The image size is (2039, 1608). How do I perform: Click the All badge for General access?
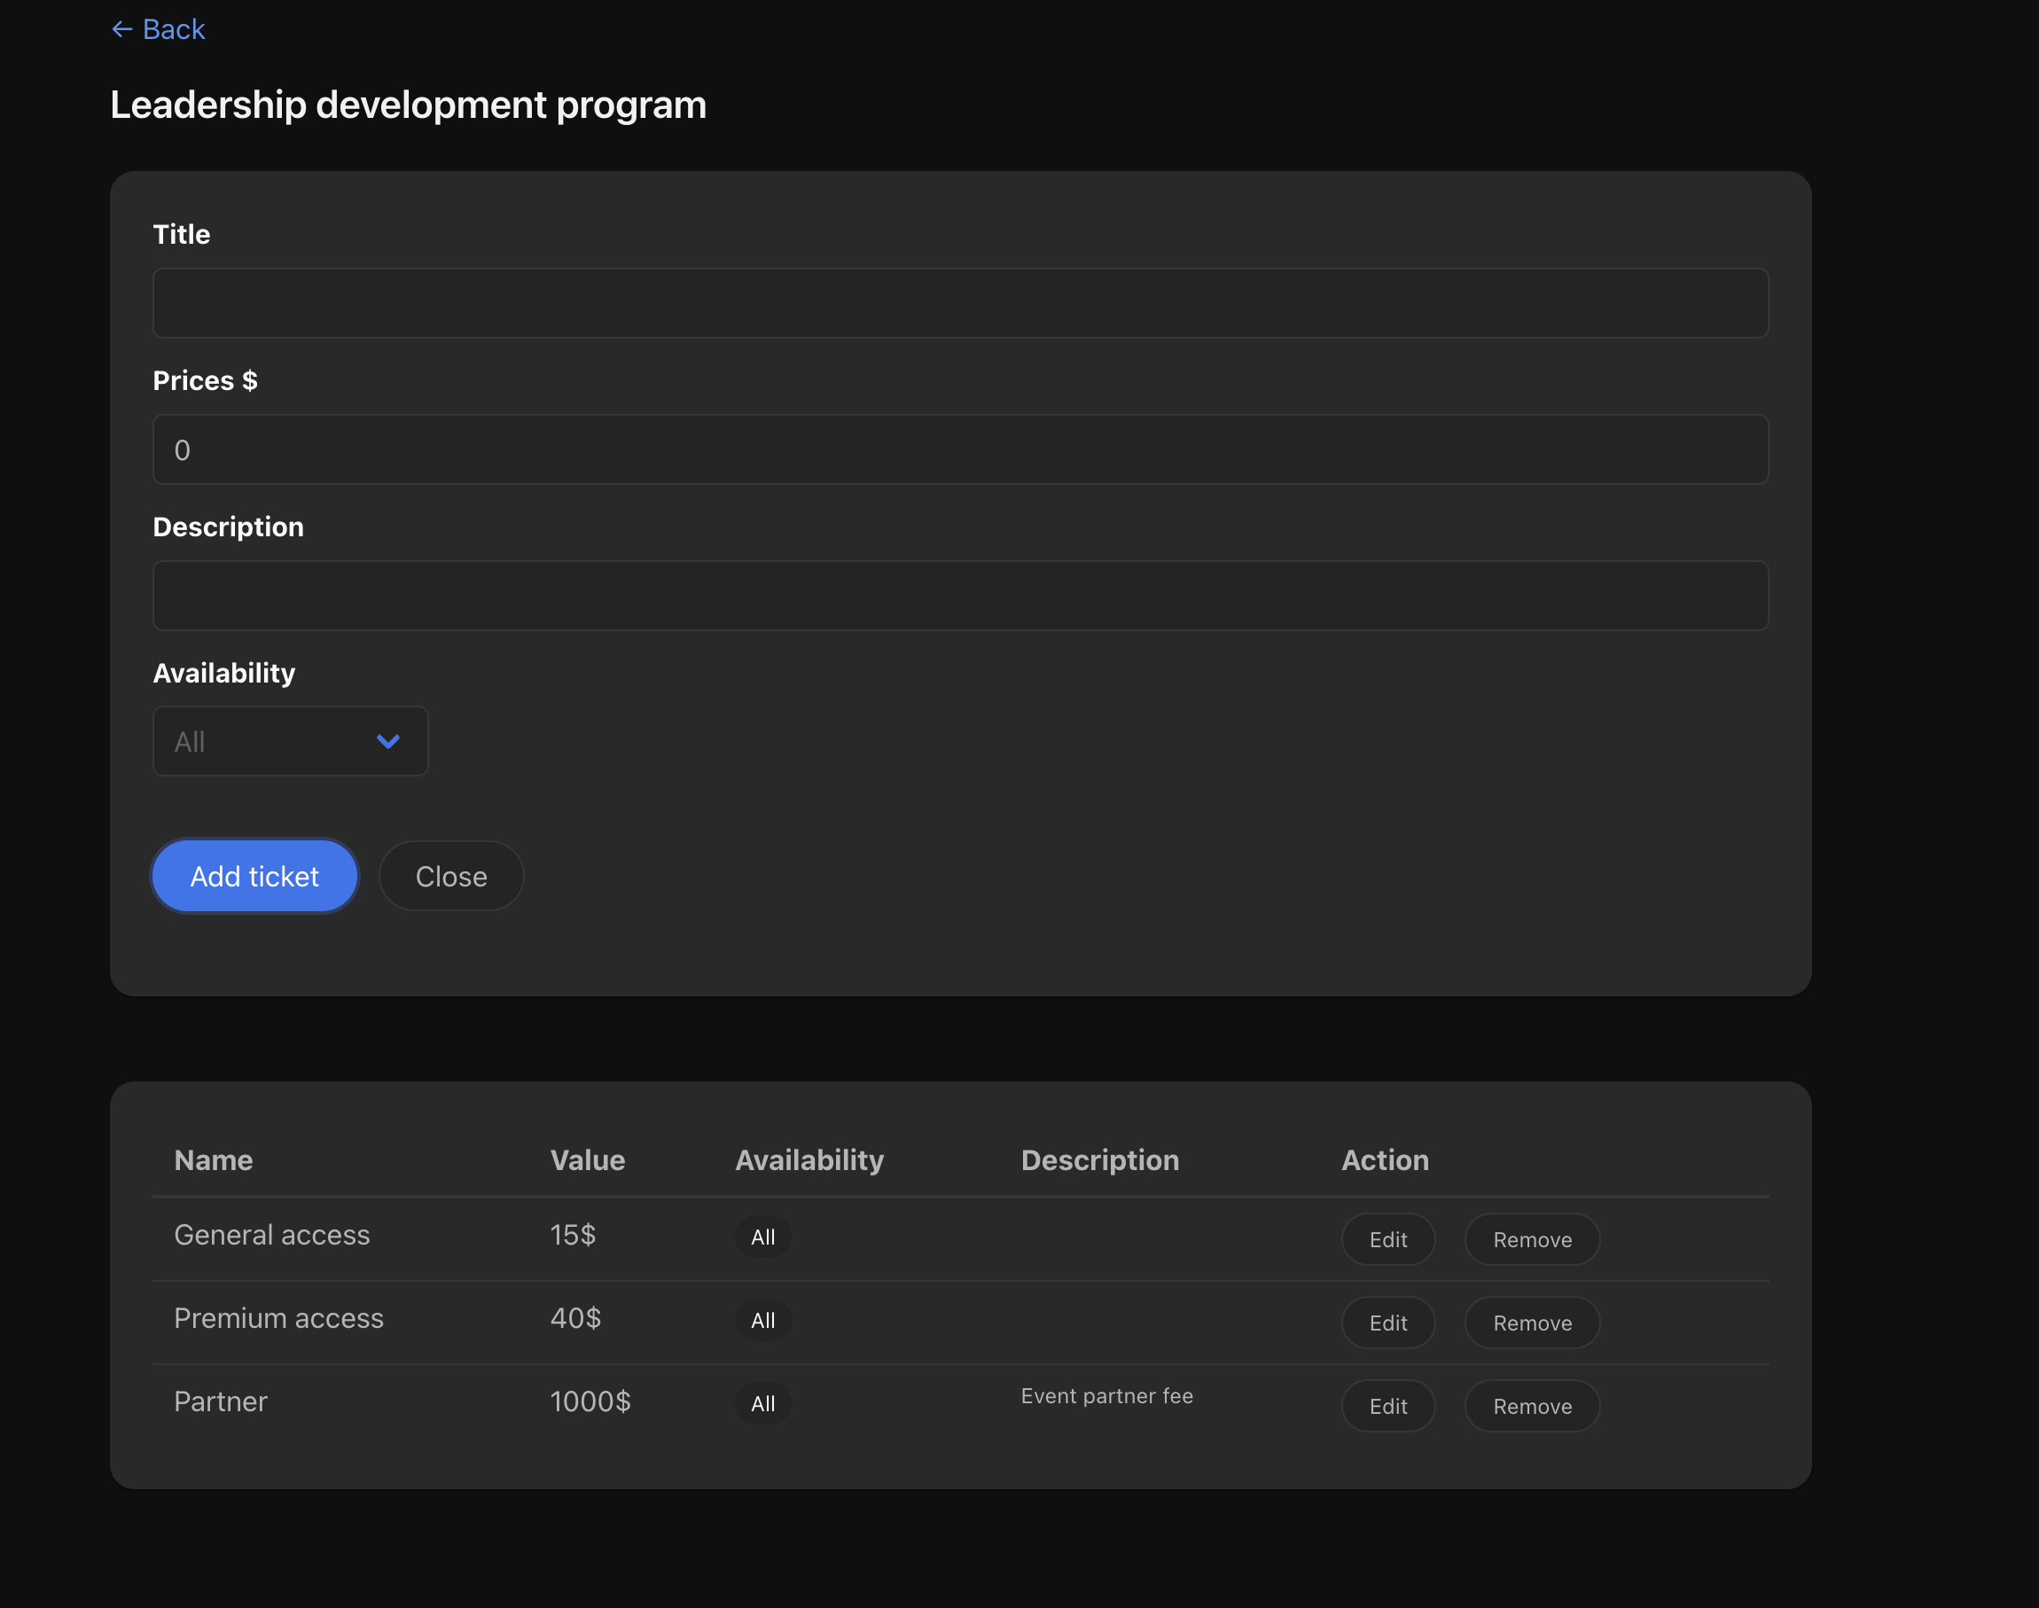762,1237
